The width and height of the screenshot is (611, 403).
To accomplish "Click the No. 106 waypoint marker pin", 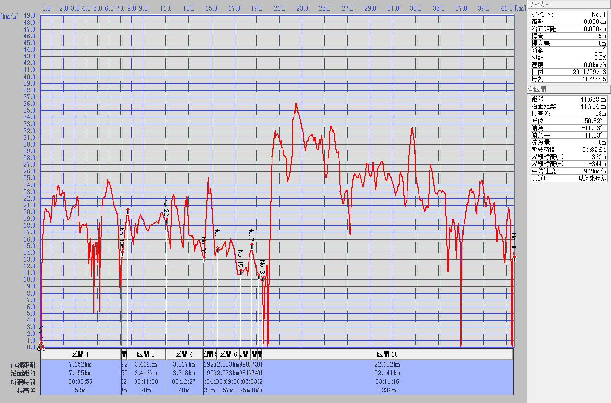I will point(122,252).
